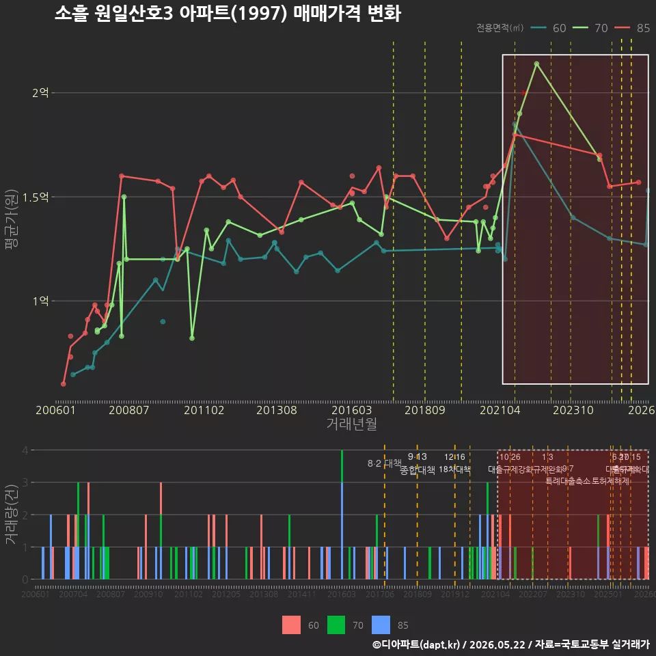Click the small red x marker at 2억
656x656 pixels.
(524, 92)
